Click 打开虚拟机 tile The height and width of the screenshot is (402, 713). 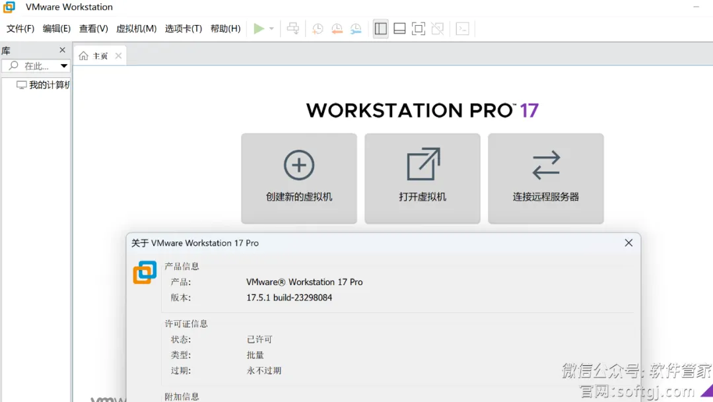(423, 178)
